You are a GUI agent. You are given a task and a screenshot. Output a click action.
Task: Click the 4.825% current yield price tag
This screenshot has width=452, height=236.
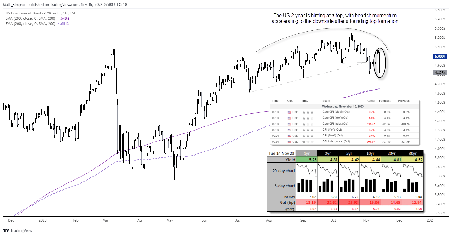(440, 73)
